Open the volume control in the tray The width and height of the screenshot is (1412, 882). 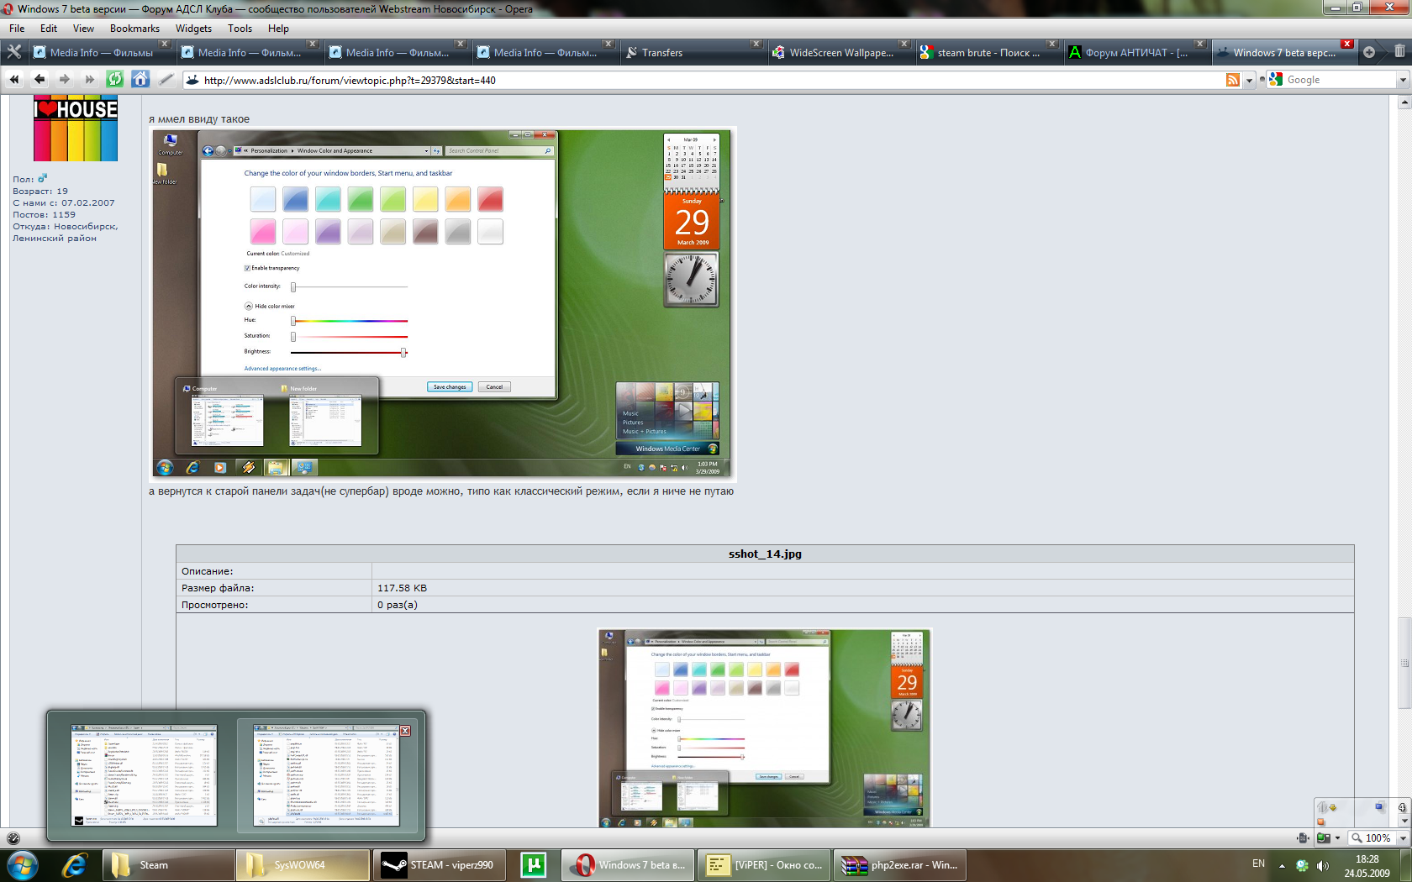point(1322,865)
